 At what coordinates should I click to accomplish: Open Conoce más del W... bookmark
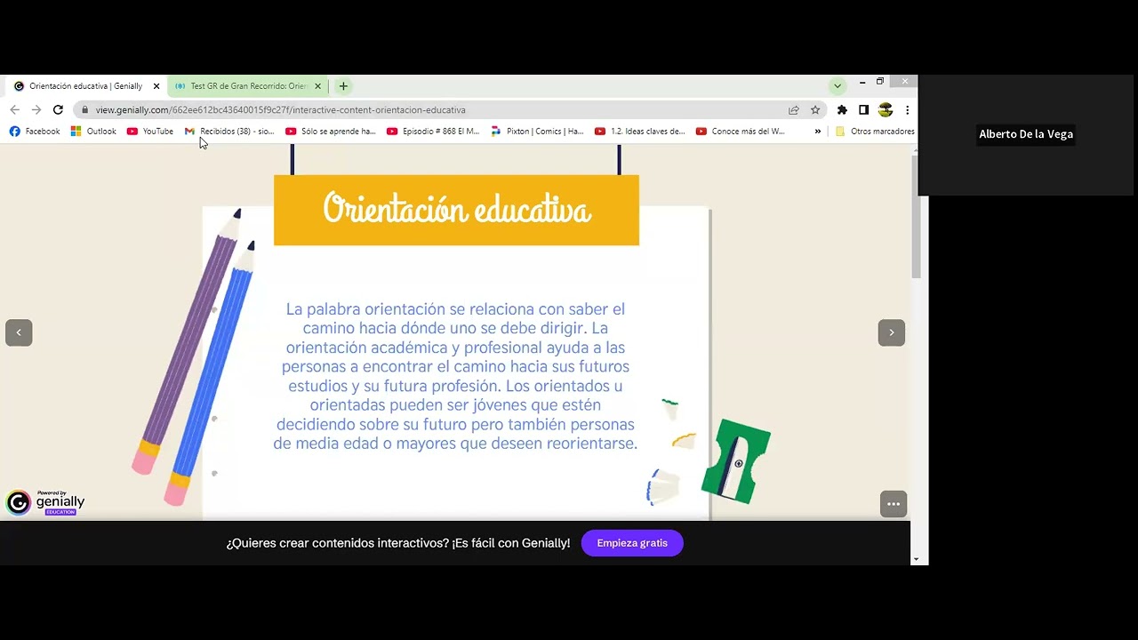pos(741,132)
